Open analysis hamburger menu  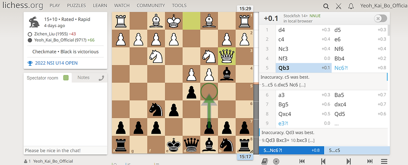click(x=384, y=161)
